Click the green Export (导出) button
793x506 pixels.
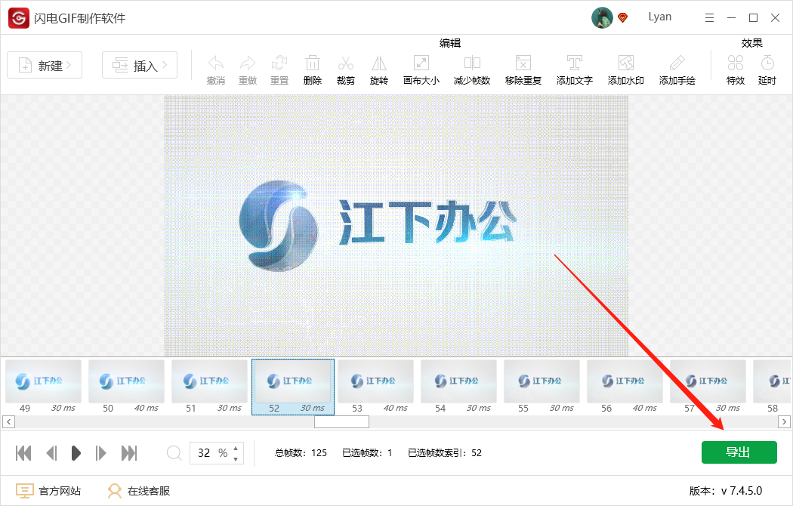[739, 452]
